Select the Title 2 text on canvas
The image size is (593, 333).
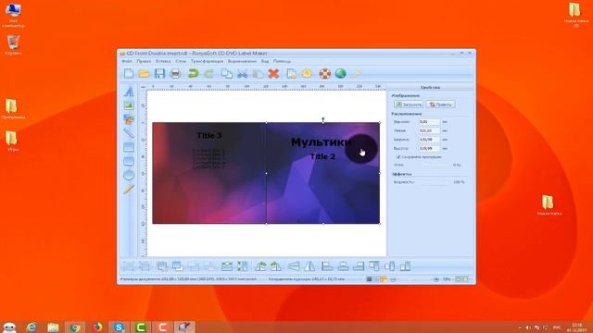pyautogui.click(x=322, y=156)
